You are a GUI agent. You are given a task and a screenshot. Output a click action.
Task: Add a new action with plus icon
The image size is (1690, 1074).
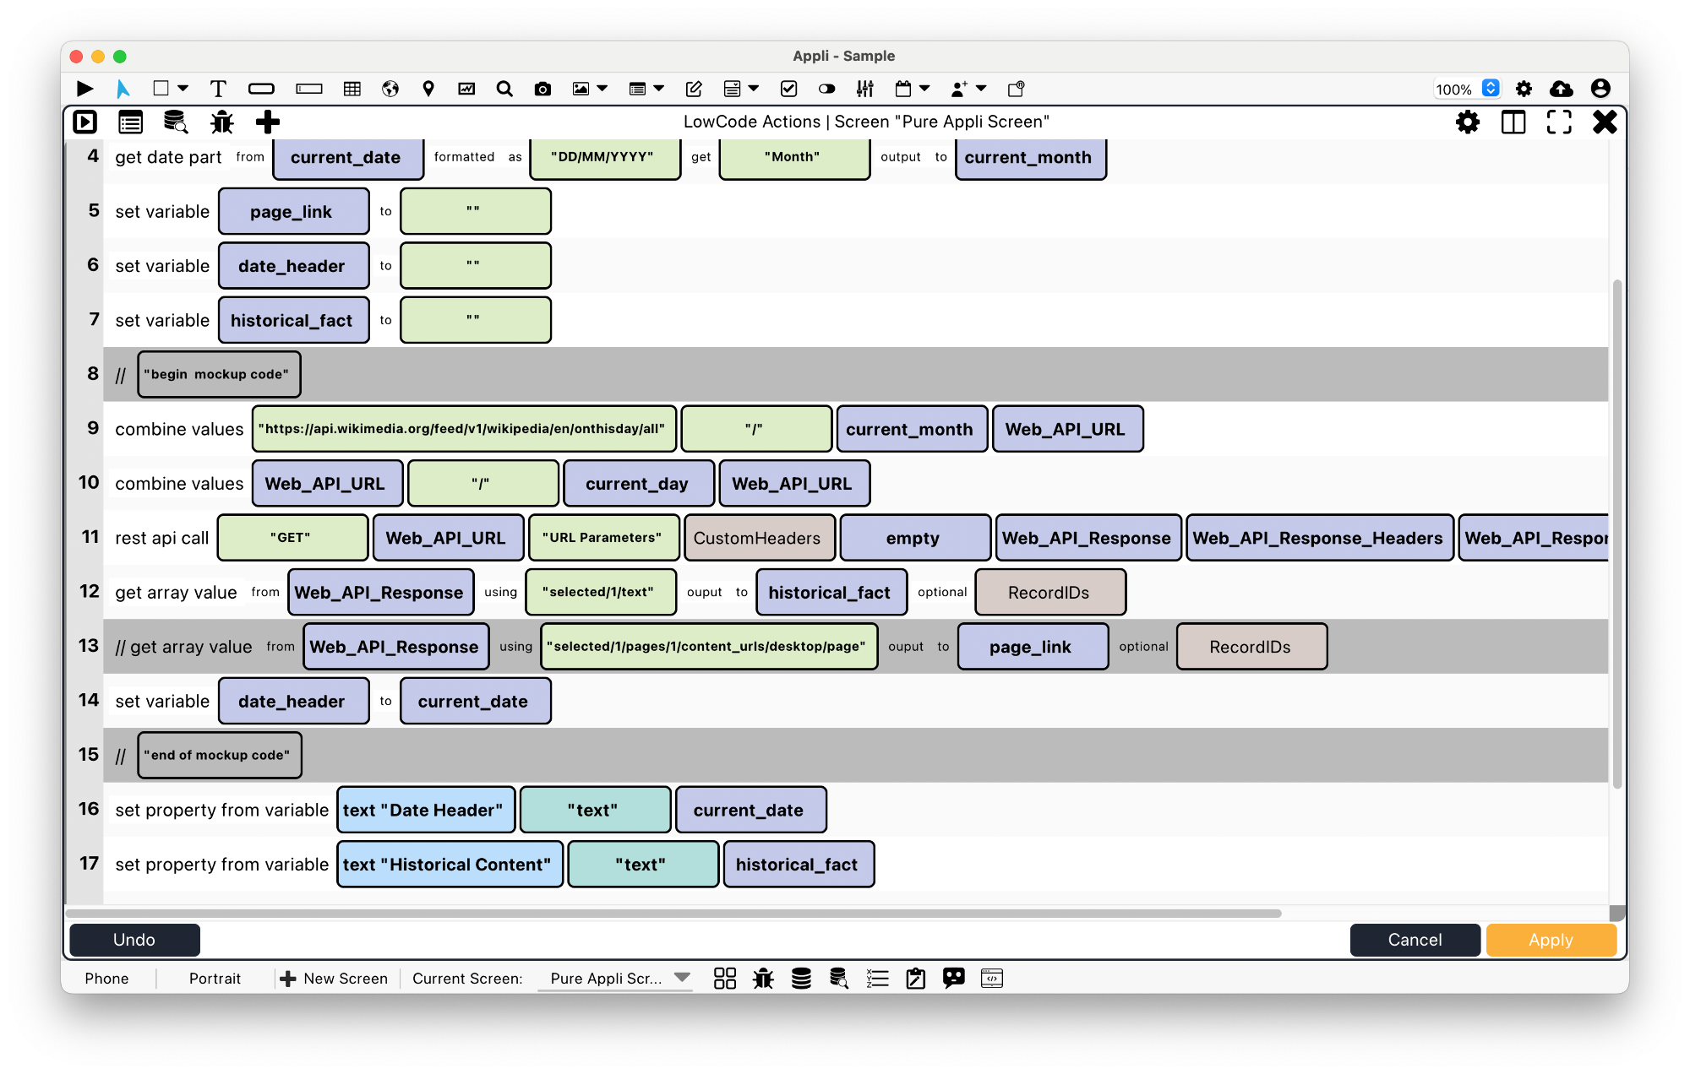pos(268,122)
